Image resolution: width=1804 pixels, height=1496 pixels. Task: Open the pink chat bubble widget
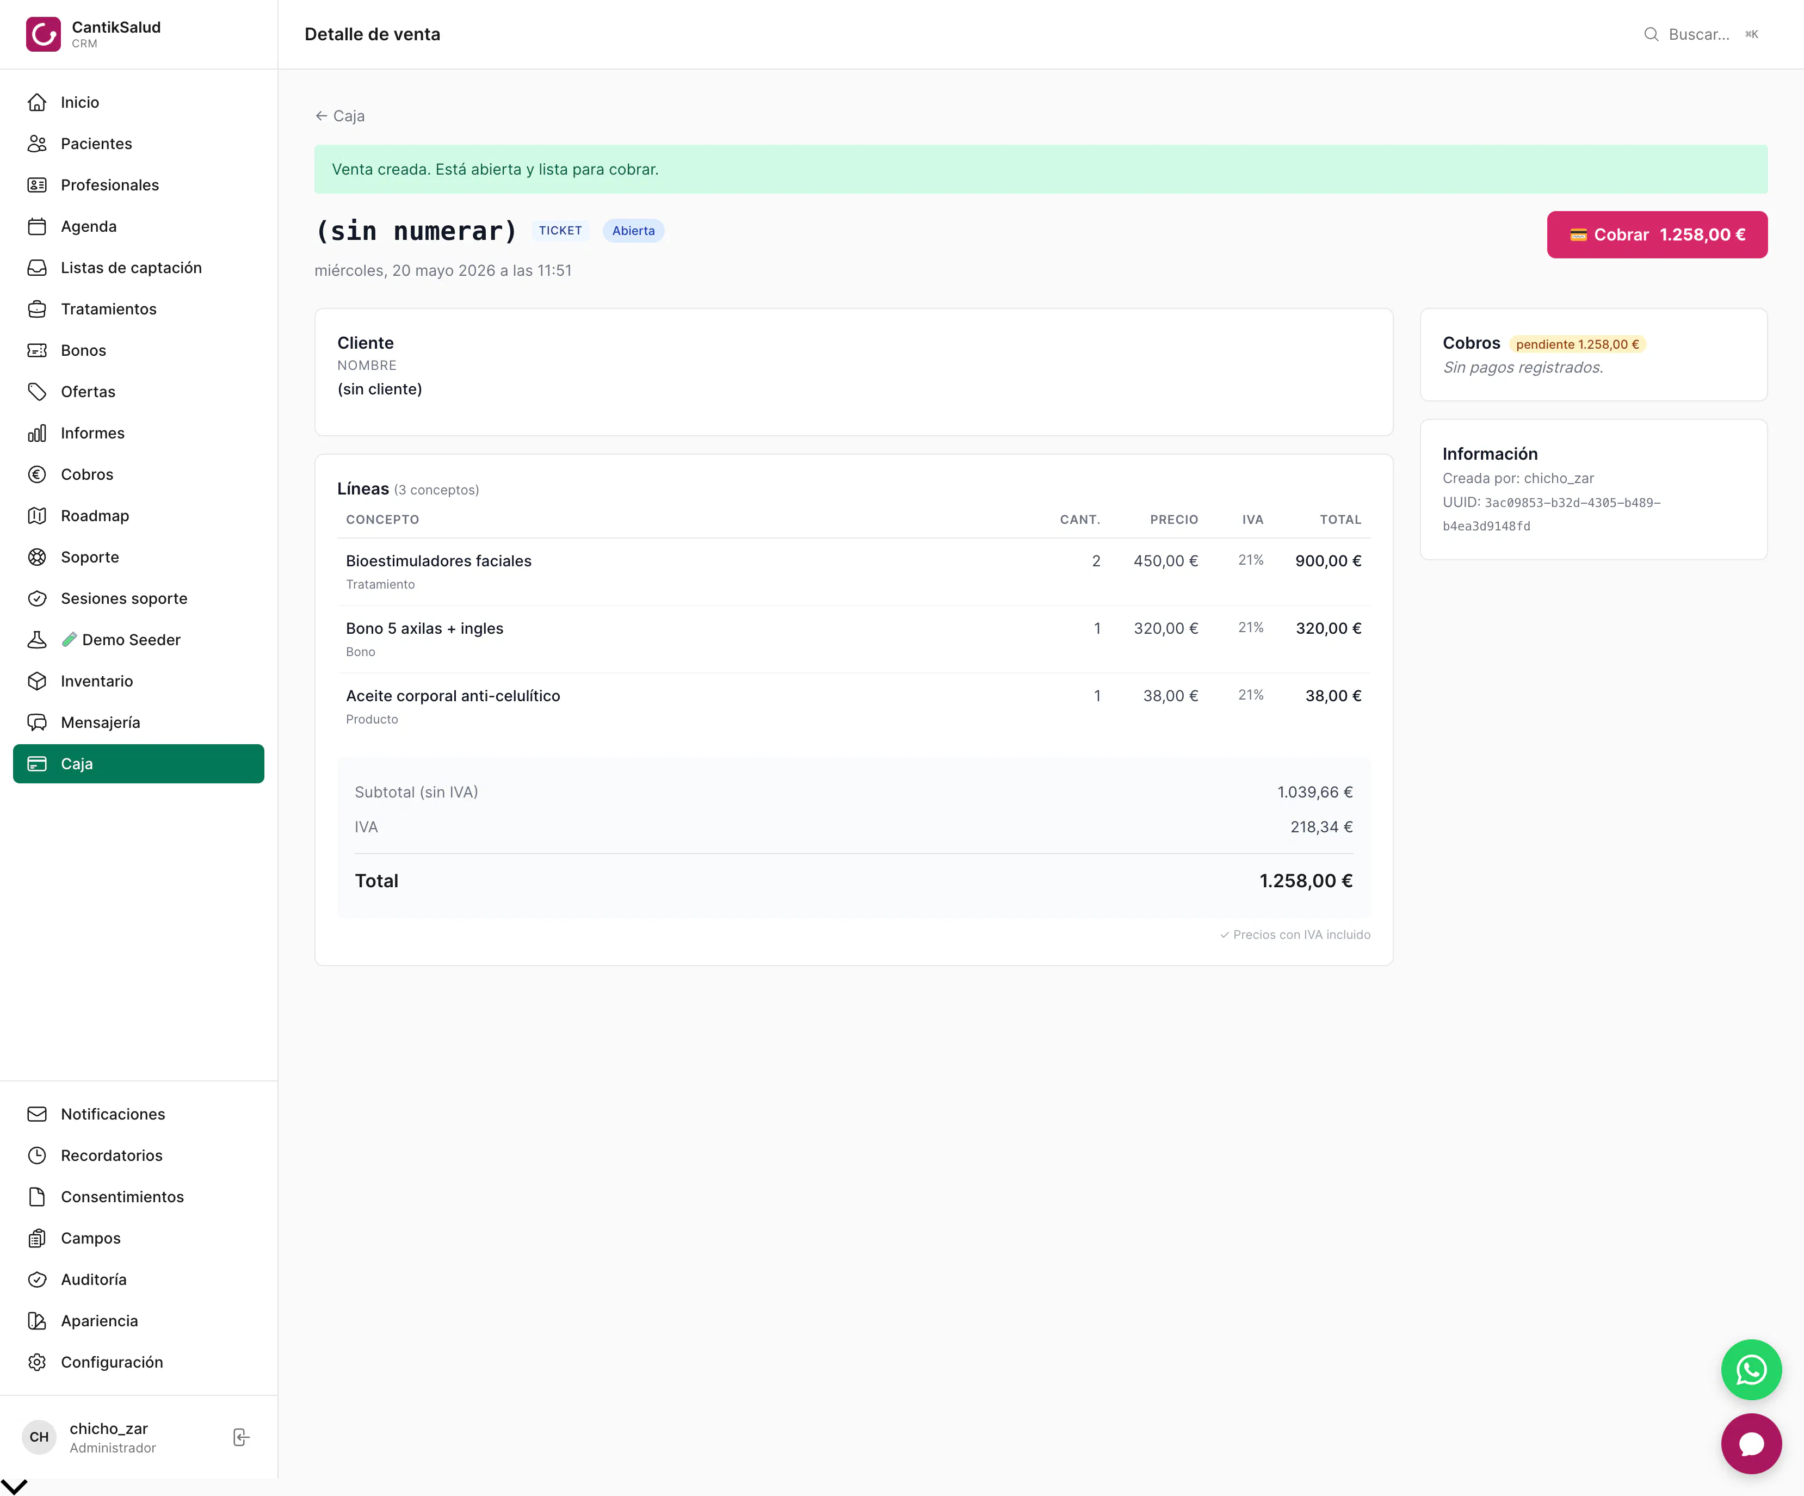click(1751, 1443)
